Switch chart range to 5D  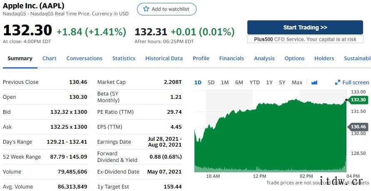tap(211, 83)
